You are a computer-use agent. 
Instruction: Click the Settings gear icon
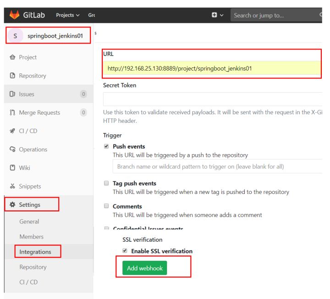[x=12, y=205]
